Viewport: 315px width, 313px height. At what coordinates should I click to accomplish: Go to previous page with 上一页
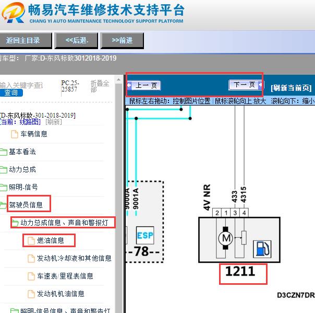144,85
